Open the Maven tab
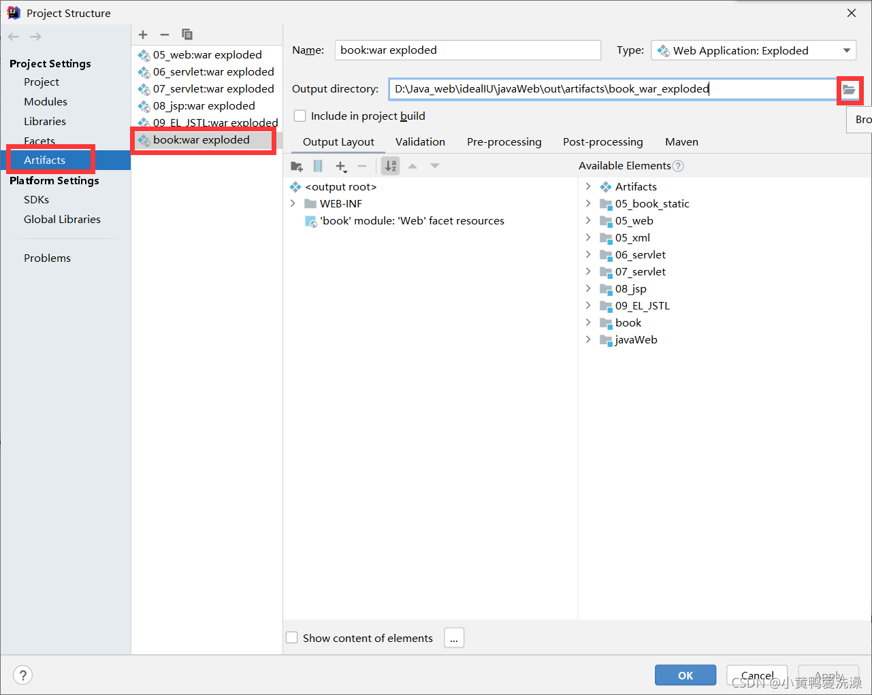 click(x=681, y=142)
